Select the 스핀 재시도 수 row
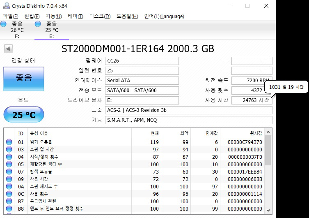Image resolution: width=309 pixels, height=218 pixels. (x=134, y=186)
